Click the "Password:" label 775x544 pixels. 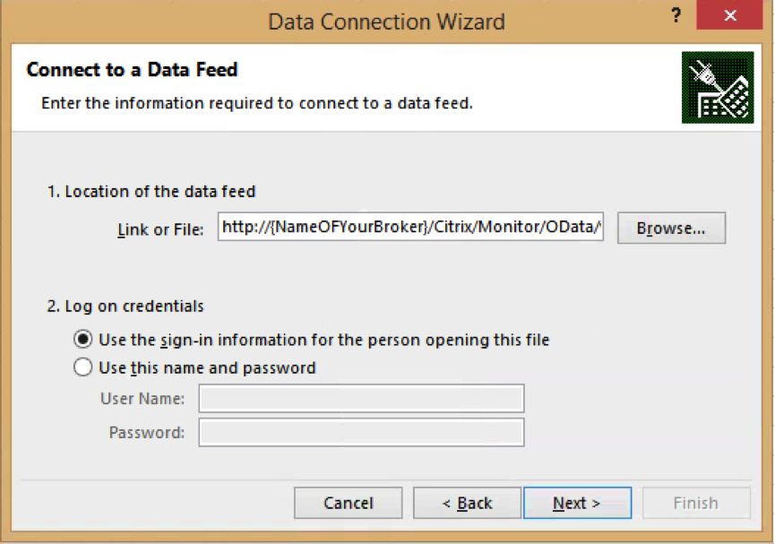point(147,433)
